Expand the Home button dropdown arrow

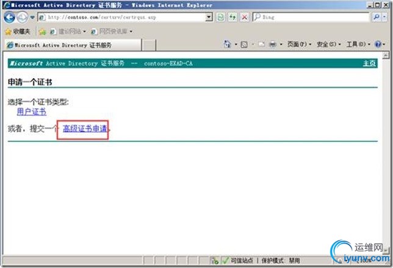[x=236, y=44]
